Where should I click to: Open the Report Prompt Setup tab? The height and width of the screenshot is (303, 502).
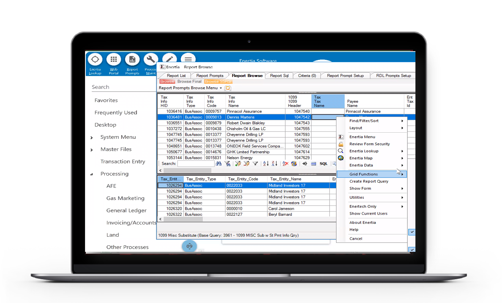pos(345,75)
